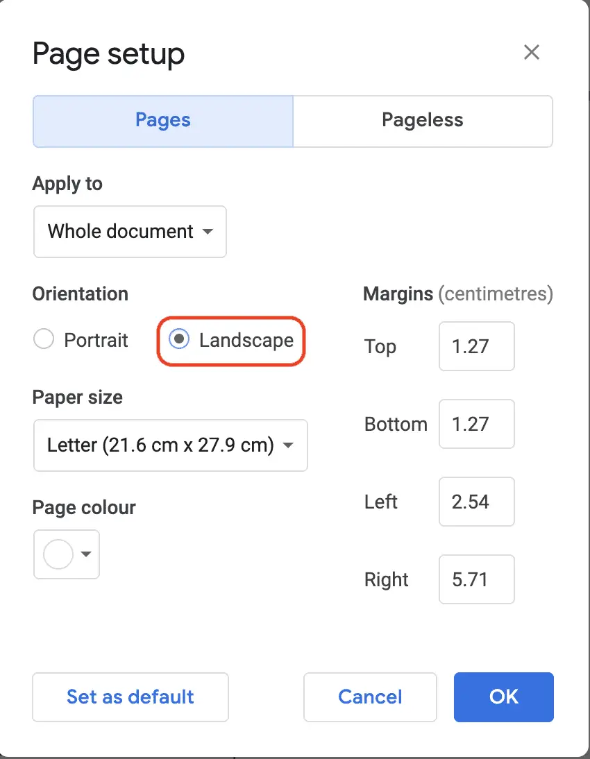Open the Whole document dropdown
Viewport: 590px width, 759px height.
129,232
